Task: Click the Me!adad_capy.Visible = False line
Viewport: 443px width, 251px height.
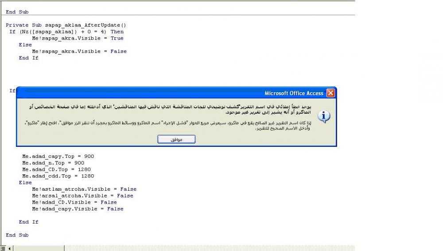Action: pyautogui.click(x=78, y=209)
